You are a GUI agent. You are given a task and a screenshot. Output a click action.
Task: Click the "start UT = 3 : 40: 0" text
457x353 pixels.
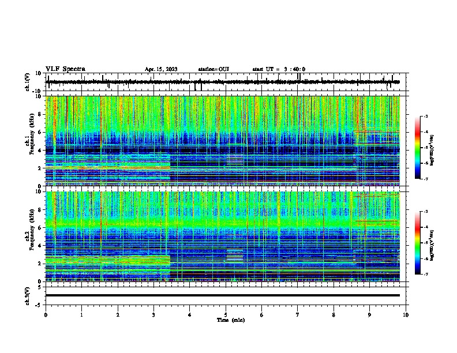click(279, 69)
